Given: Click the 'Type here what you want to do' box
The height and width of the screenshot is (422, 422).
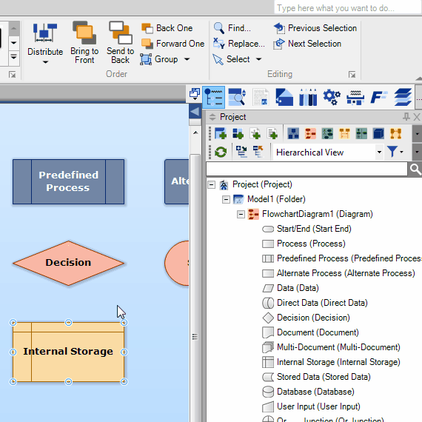Looking at the screenshot, I should click(347, 8).
